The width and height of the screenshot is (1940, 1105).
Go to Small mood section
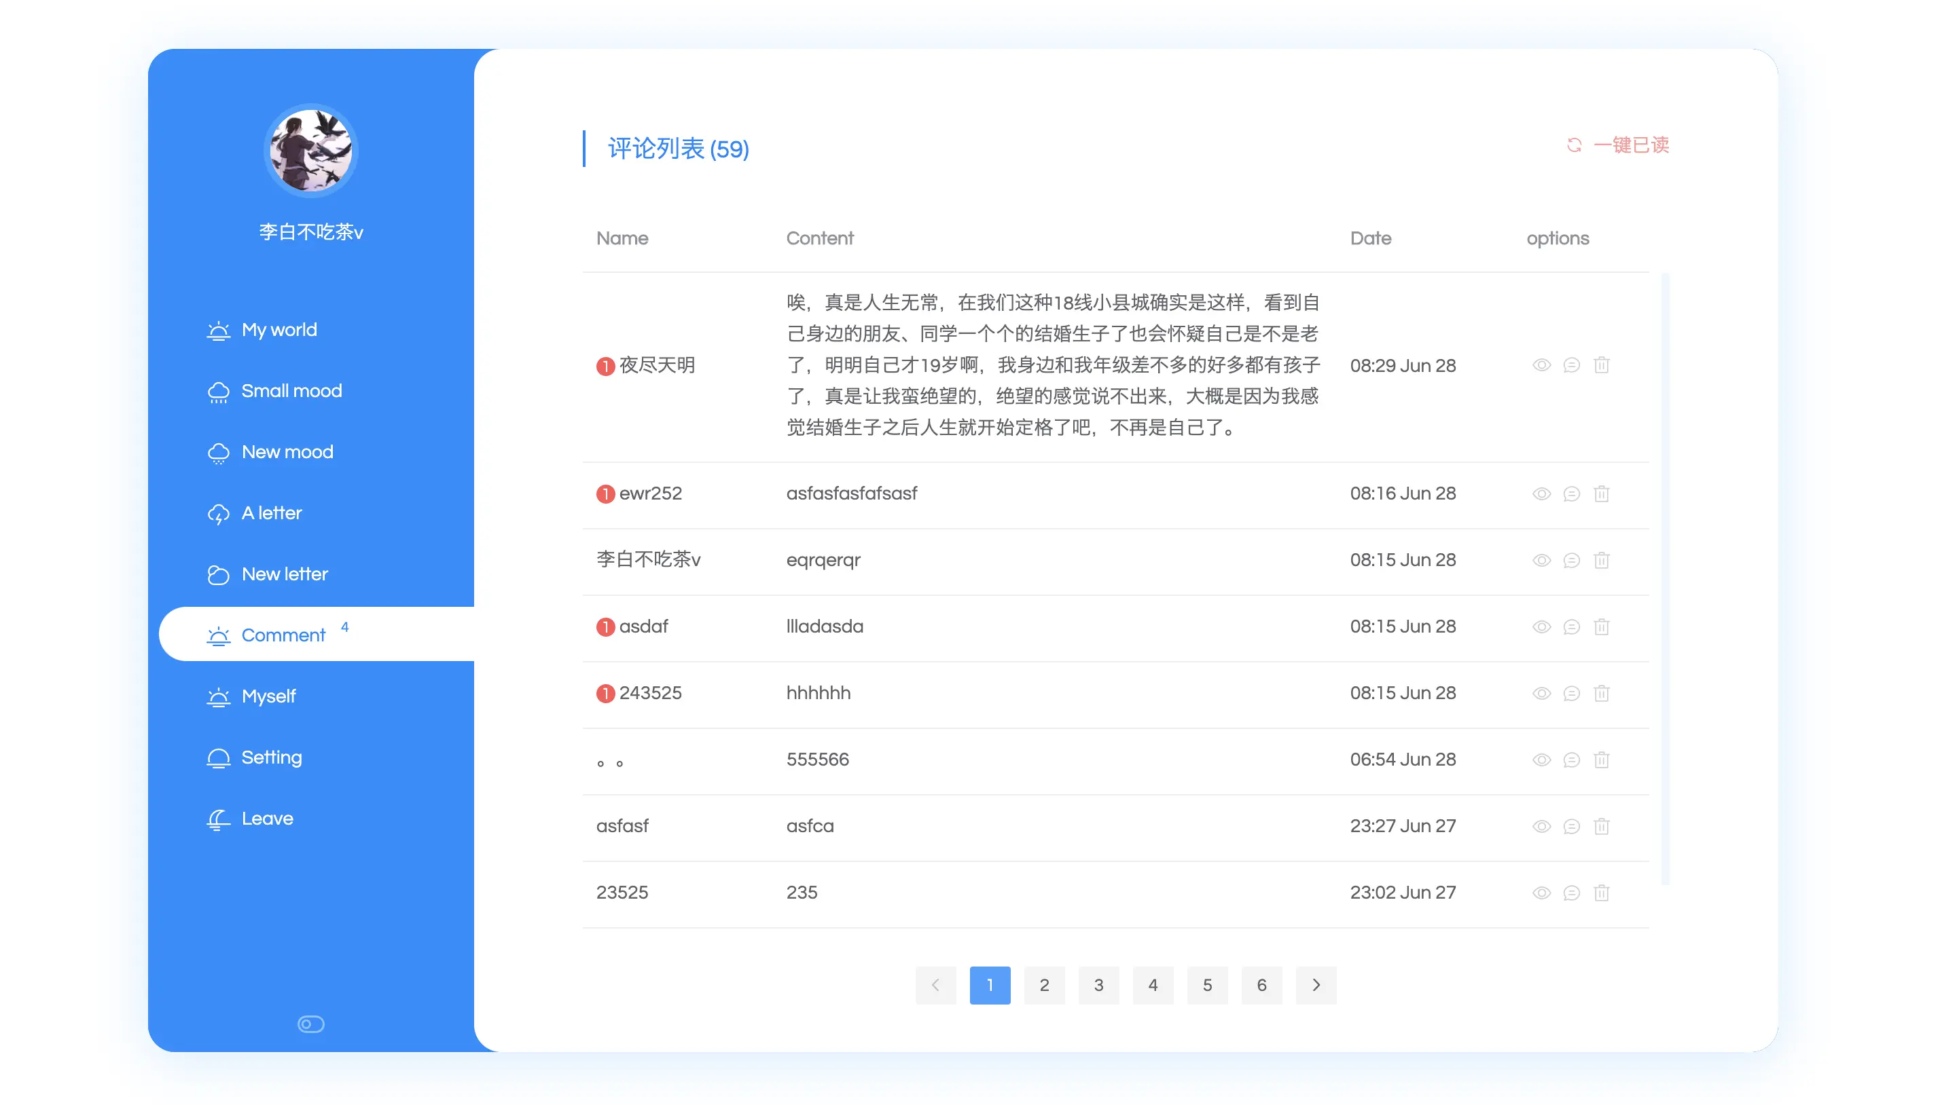[274, 391]
